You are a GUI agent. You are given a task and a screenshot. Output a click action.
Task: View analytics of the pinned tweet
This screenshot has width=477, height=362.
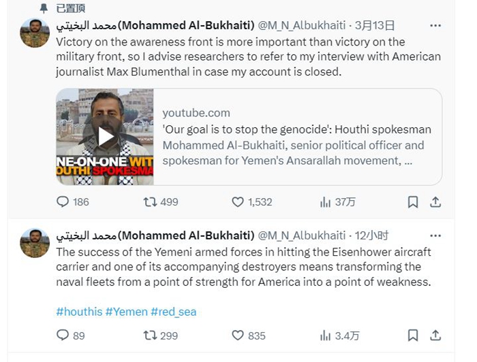[326, 202]
